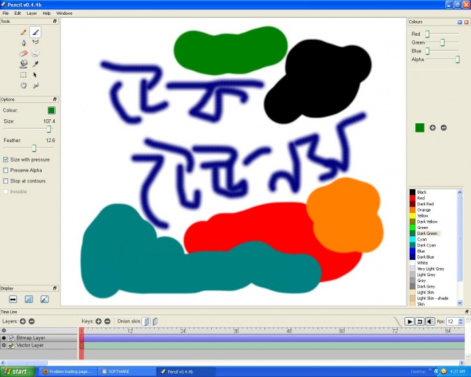Select the rectangular Selection tool
Screen dimensions: 471x377
(24, 75)
